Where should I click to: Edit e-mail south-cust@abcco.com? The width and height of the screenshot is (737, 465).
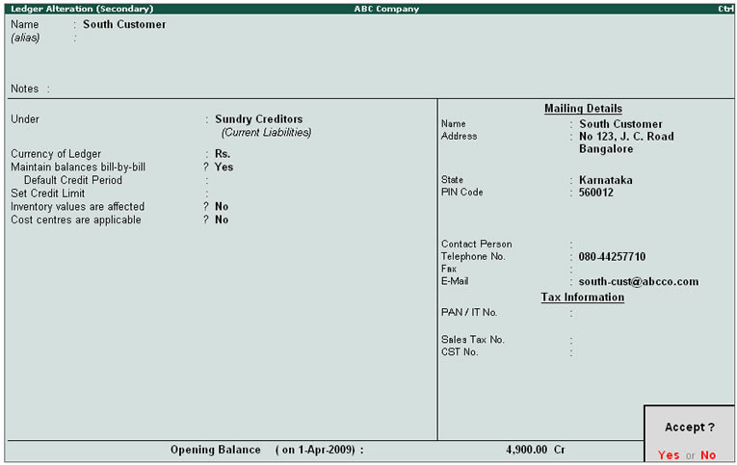pyautogui.click(x=639, y=281)
